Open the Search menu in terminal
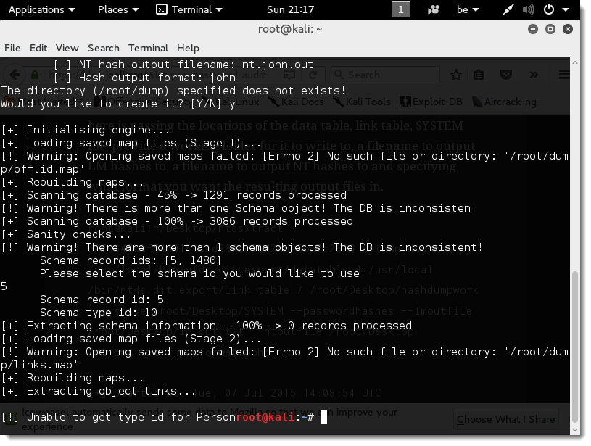This screenshot has height=446, width=591. click(x=104, y=48)
